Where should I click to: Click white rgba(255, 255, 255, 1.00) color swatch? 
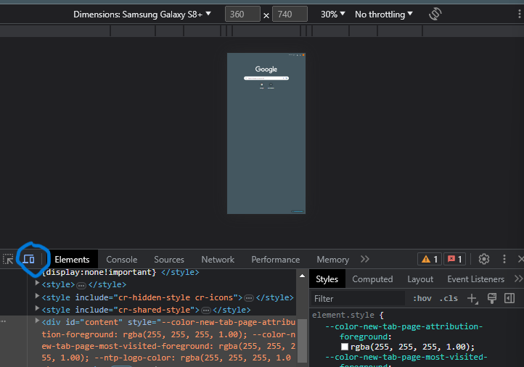[345, 347]
